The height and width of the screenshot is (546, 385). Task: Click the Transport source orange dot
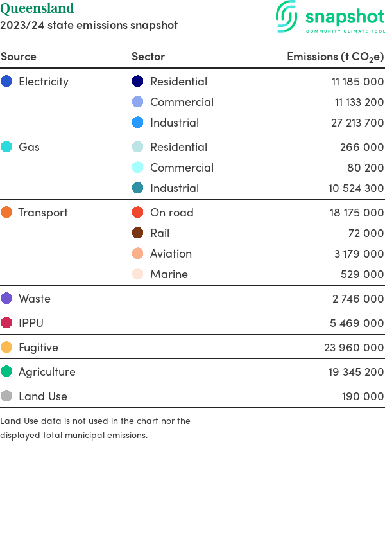tap(6, 213)
